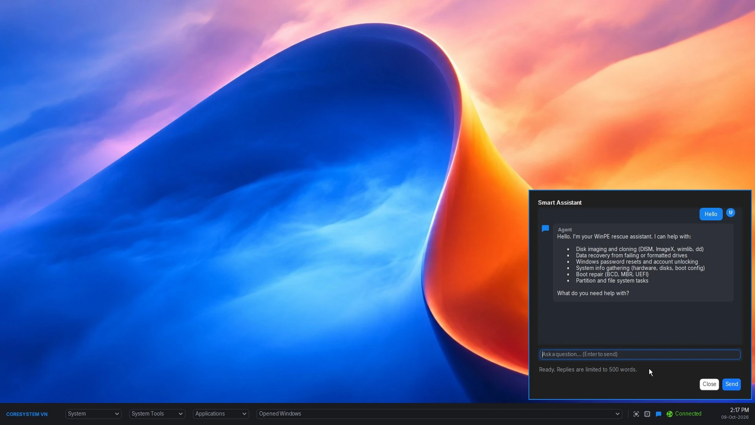Click the green network Connected icon
The width and height of the screenshot is (755, 425).
click(670, 414)
